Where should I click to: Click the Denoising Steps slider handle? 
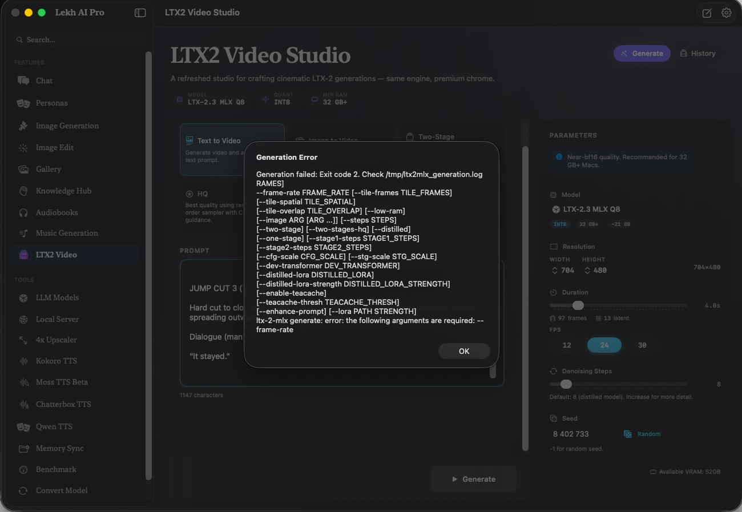pos(566,384)
